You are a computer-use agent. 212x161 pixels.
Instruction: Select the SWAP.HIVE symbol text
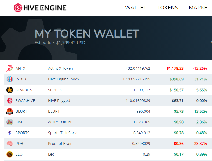click(25, 101)
